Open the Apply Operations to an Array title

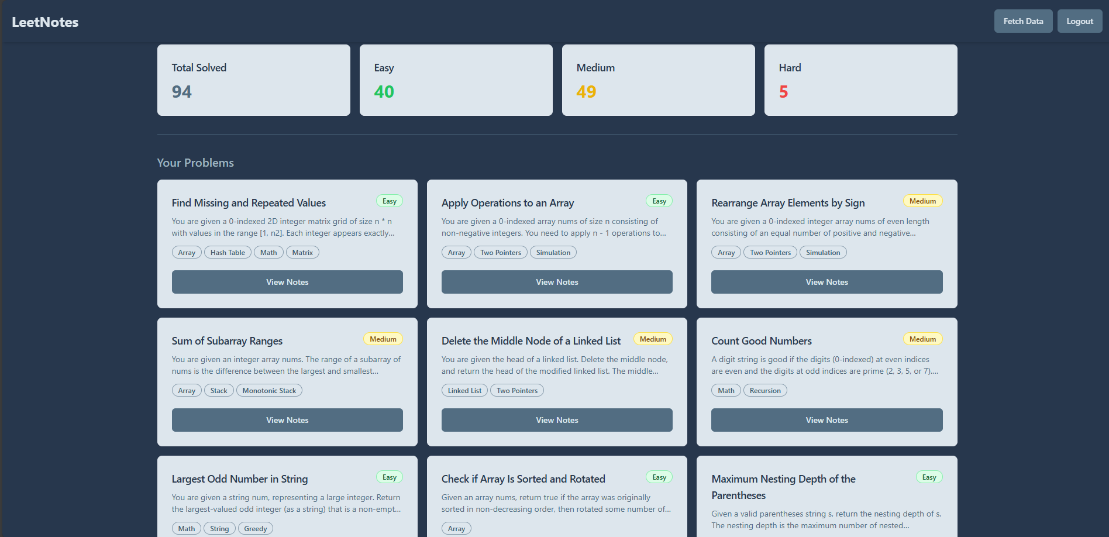point(508,203)
